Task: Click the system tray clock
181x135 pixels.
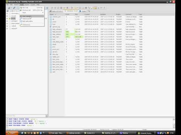Action: pyautogui.click(x=172, y=133)
